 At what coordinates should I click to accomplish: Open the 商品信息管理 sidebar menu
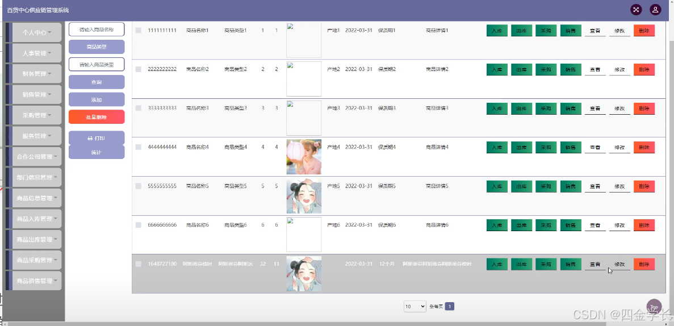[37, 198]
